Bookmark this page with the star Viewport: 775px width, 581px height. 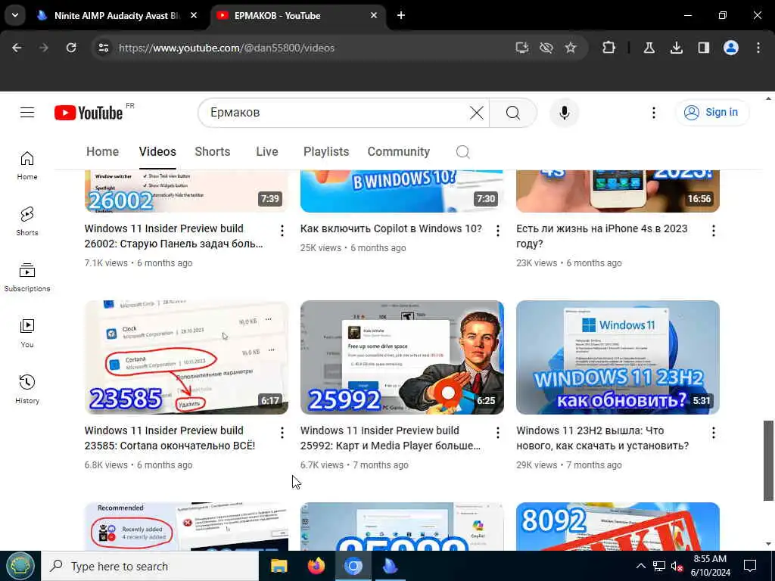[x=571, y=48]
